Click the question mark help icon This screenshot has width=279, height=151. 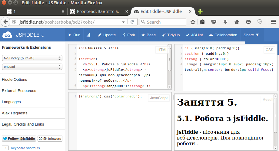pyautogui.click(x=5, y=148)
